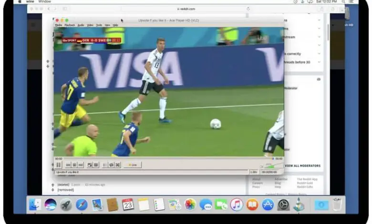Open Maps from the Dock
372x224 pixels.
(175, 204)
